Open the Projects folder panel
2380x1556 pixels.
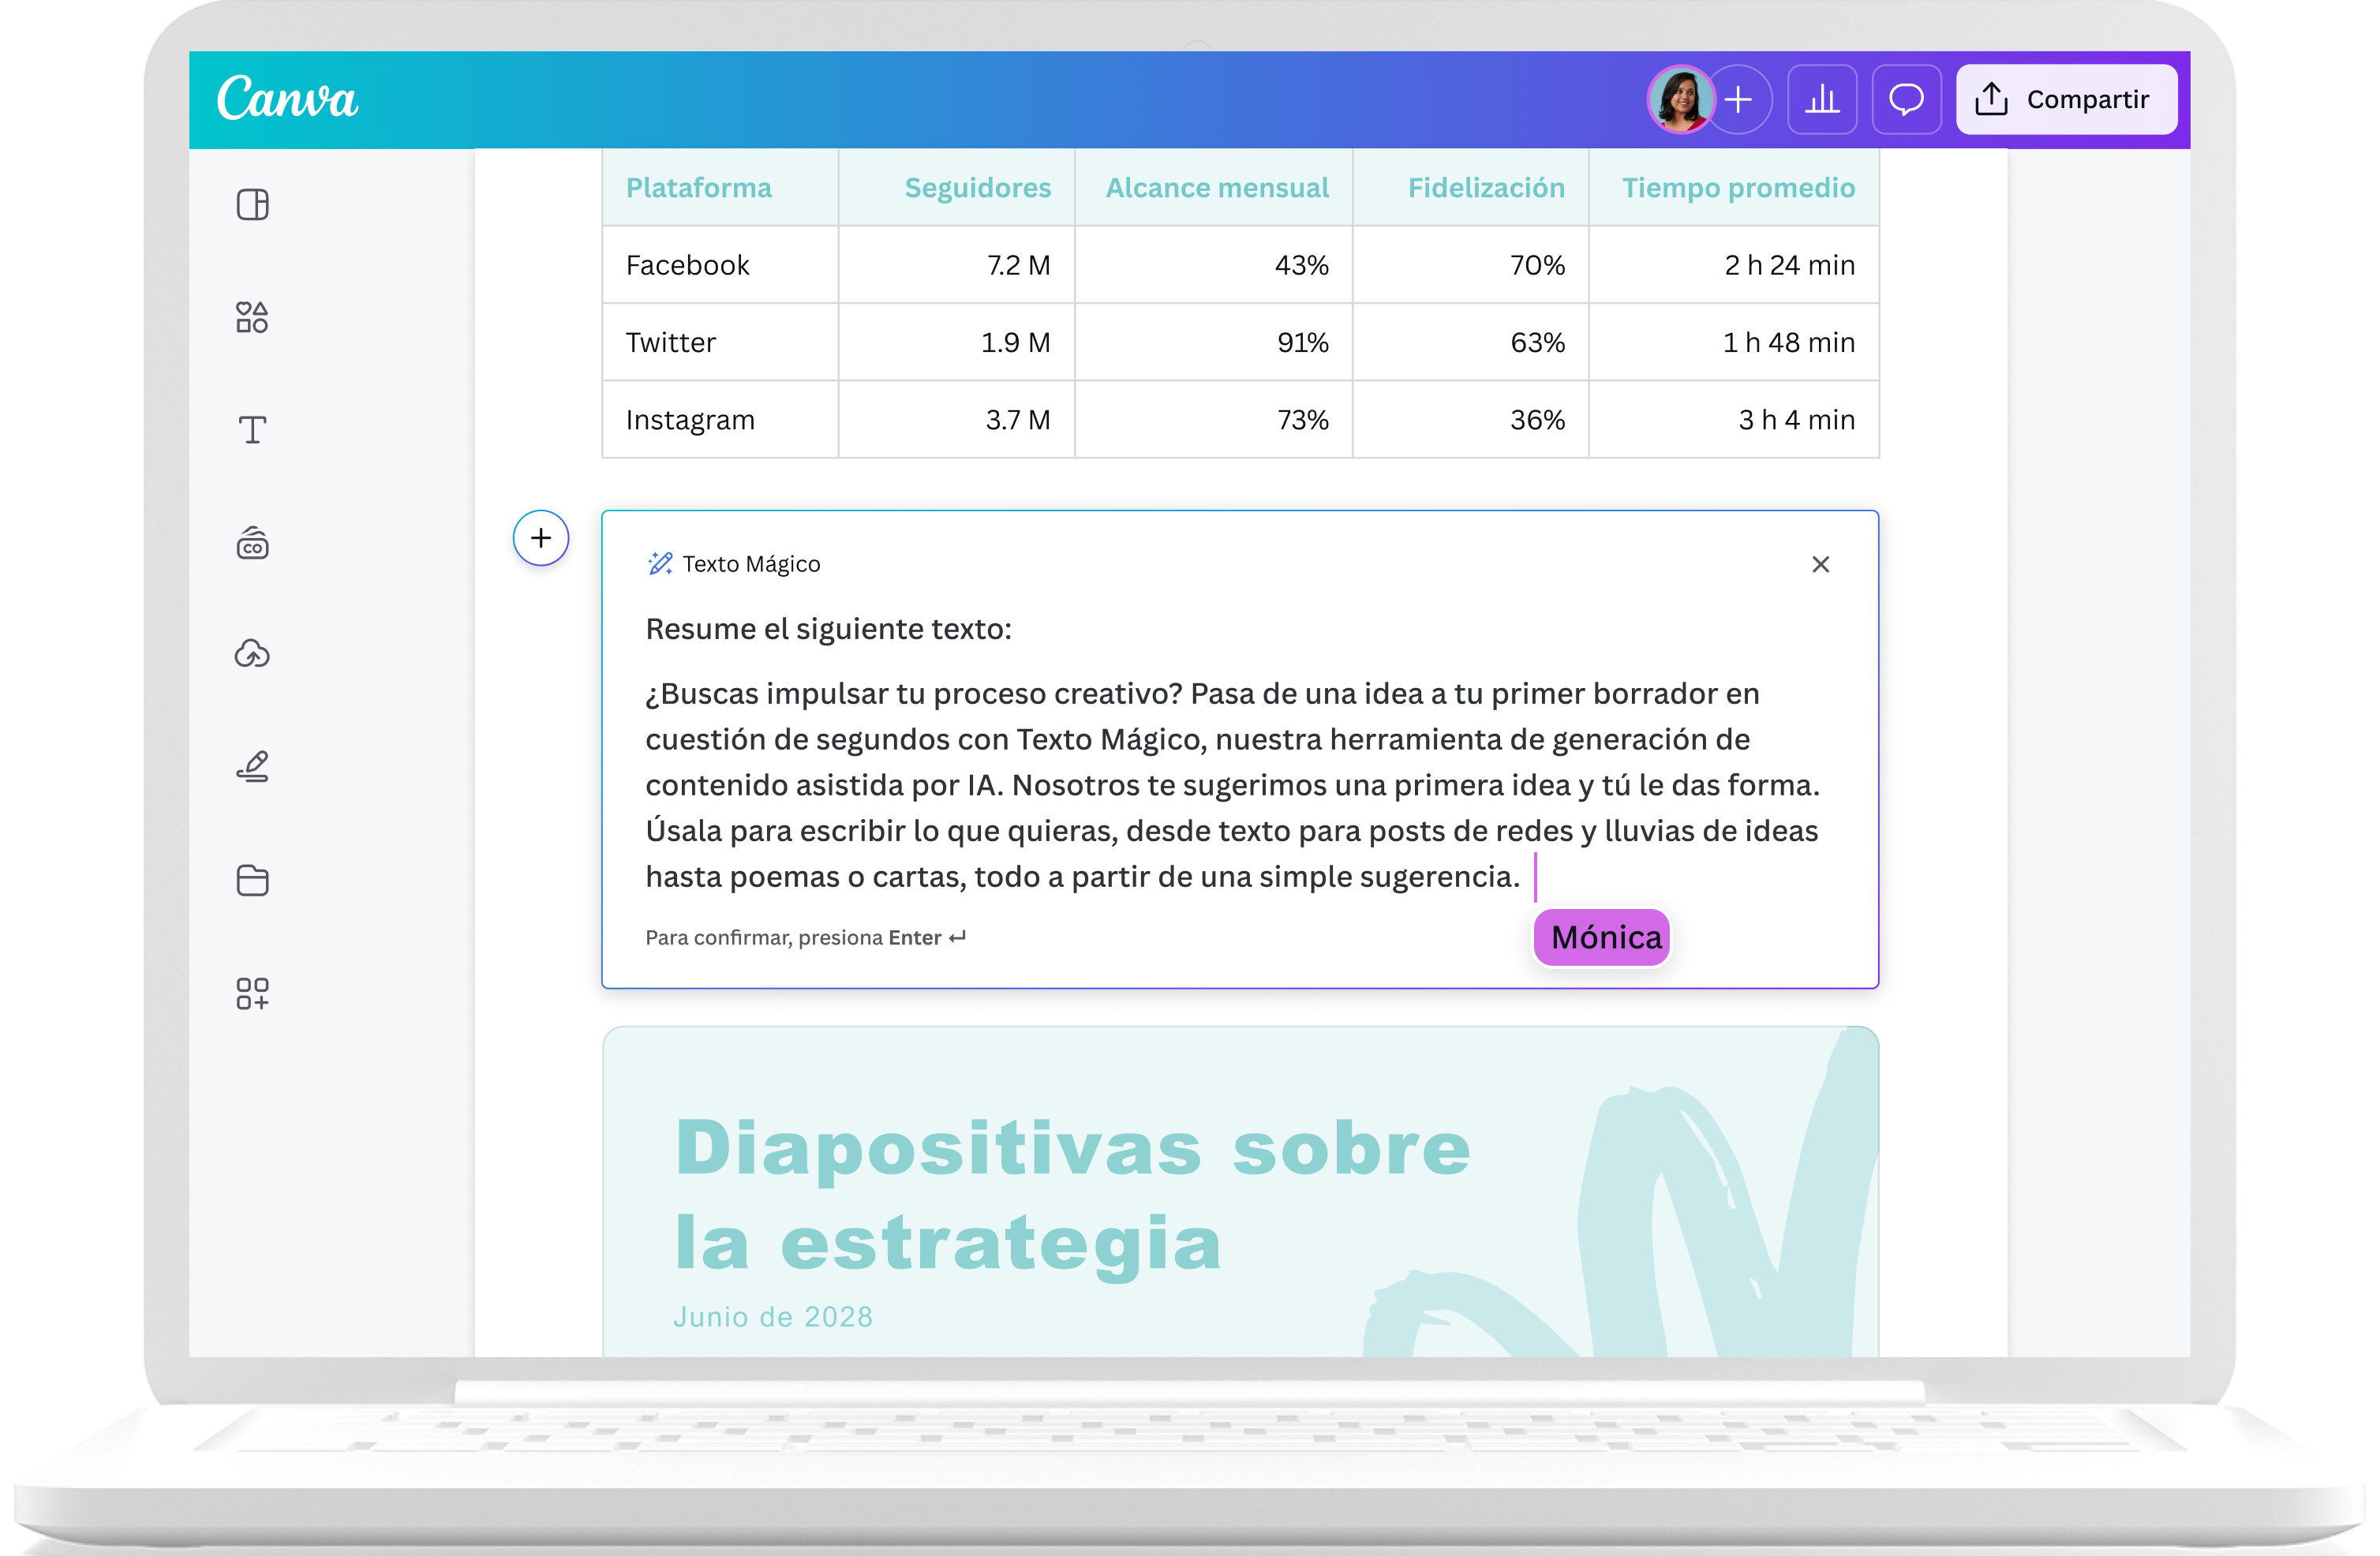click(252, 880)
